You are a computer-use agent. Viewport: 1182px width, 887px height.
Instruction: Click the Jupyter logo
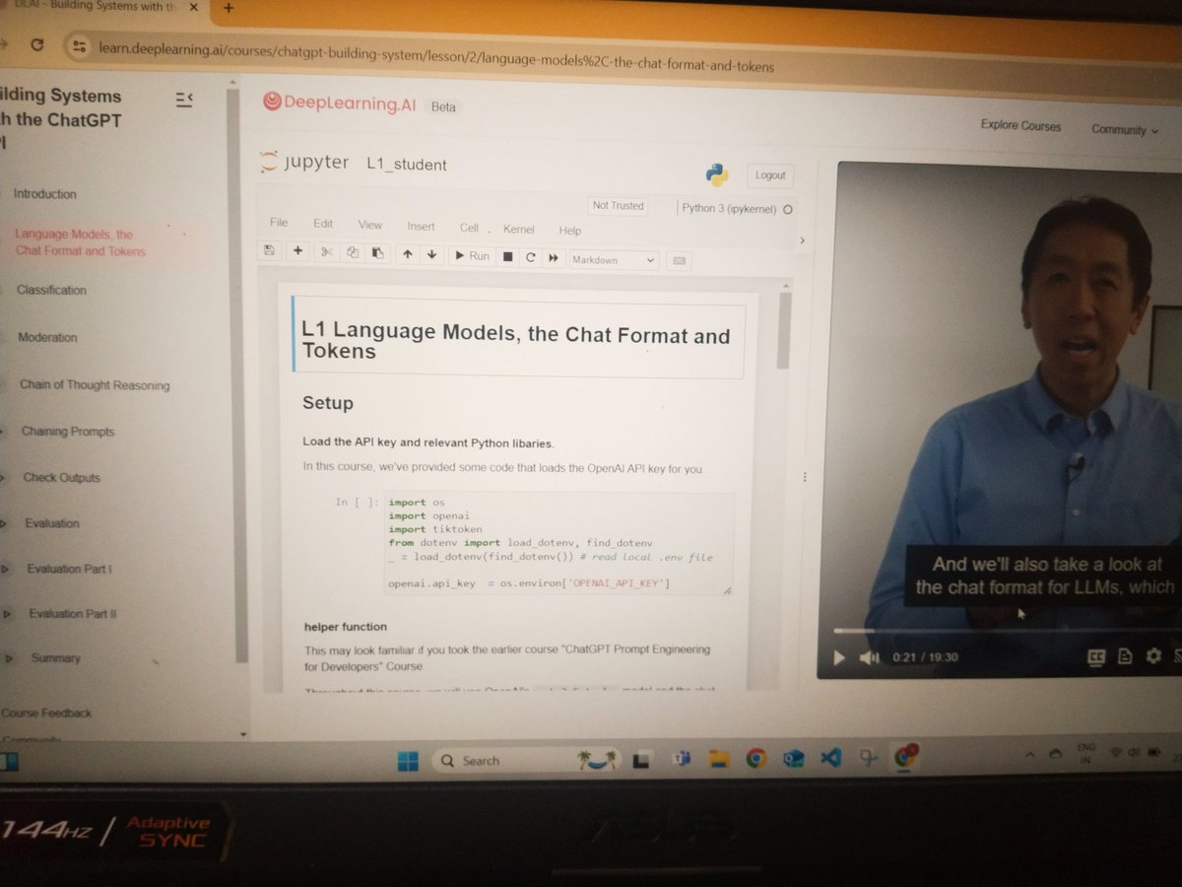pyautogui.click(x=304, y=163)
